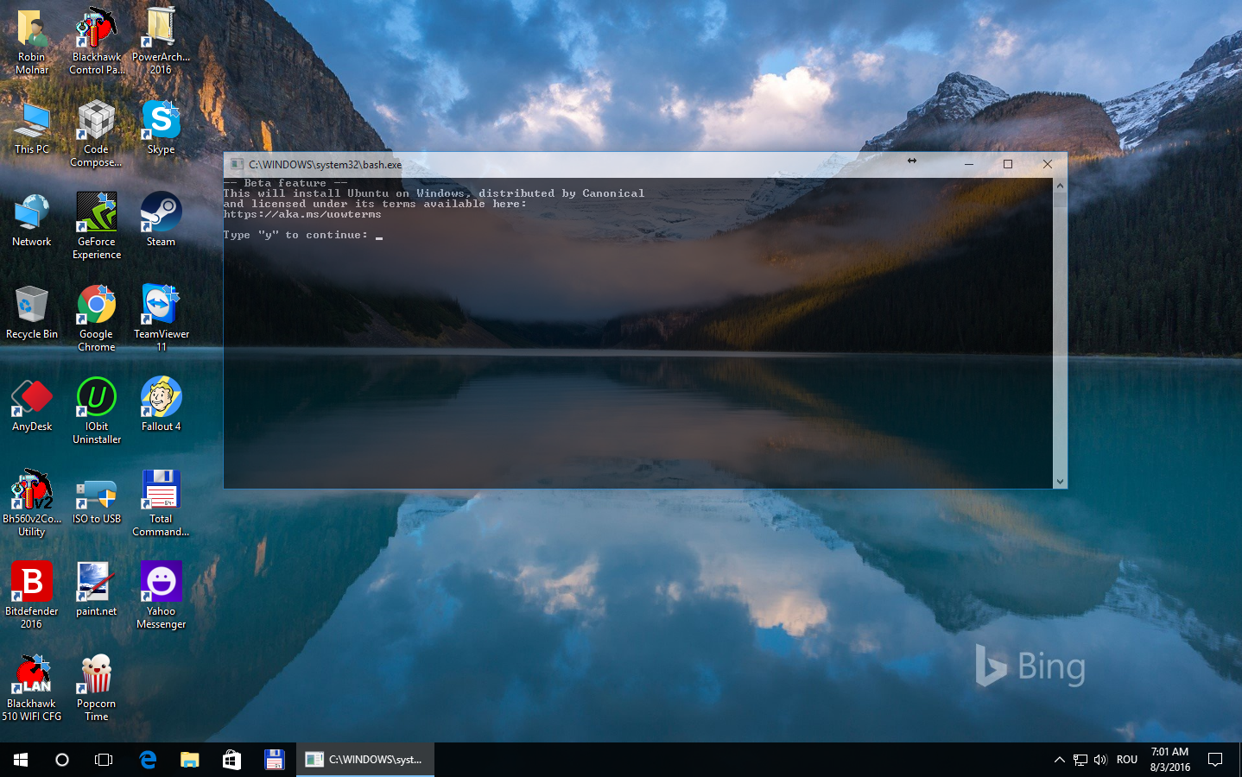Screen dimensions: 1242x777
Task: Open TeamViewer 11 desktop shortcut
Action: click(x=161, y=318)
